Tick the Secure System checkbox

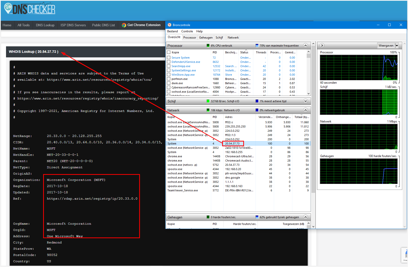[x=169, y=58]
